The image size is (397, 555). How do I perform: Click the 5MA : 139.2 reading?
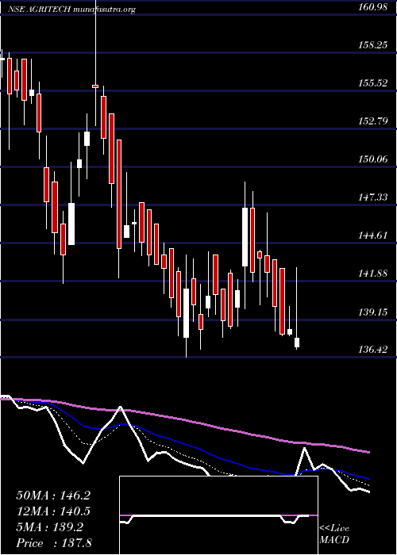50,527
